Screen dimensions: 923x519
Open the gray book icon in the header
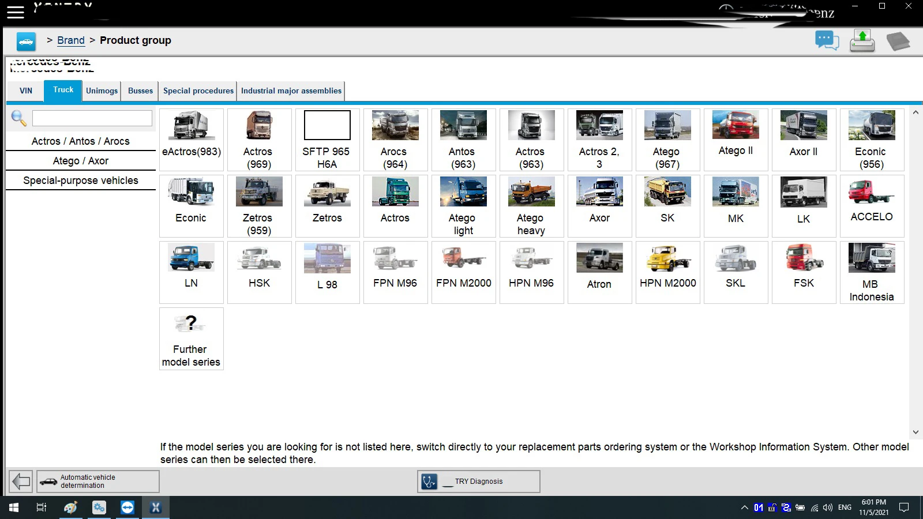click(x=898, y=41)
